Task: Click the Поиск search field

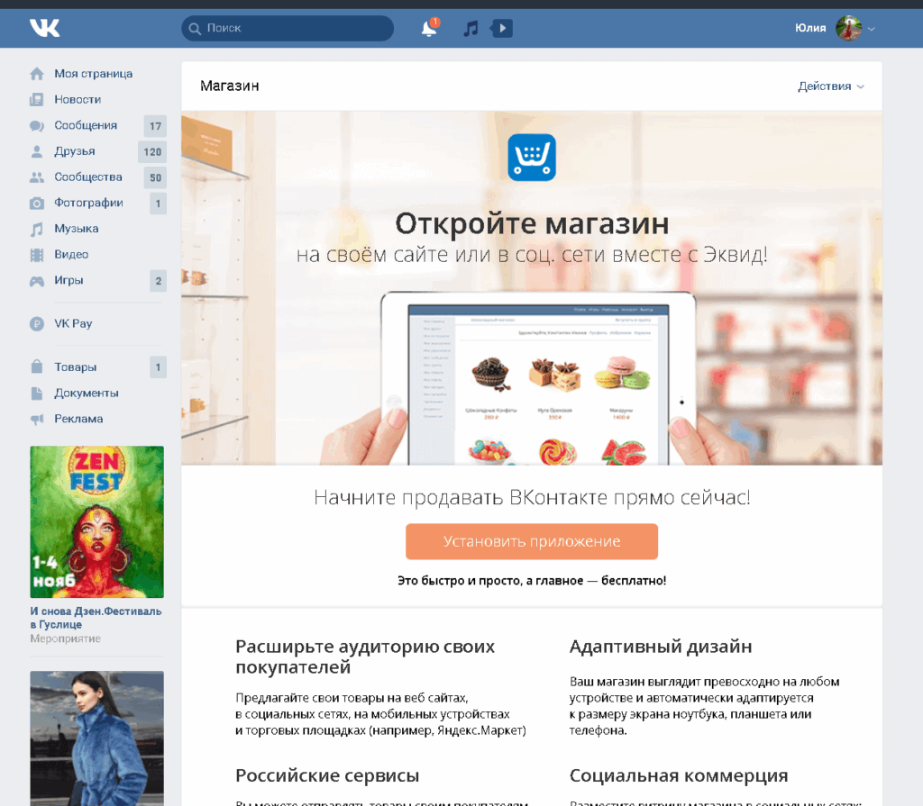Action: pyautogui.click(x=287, y=28)
